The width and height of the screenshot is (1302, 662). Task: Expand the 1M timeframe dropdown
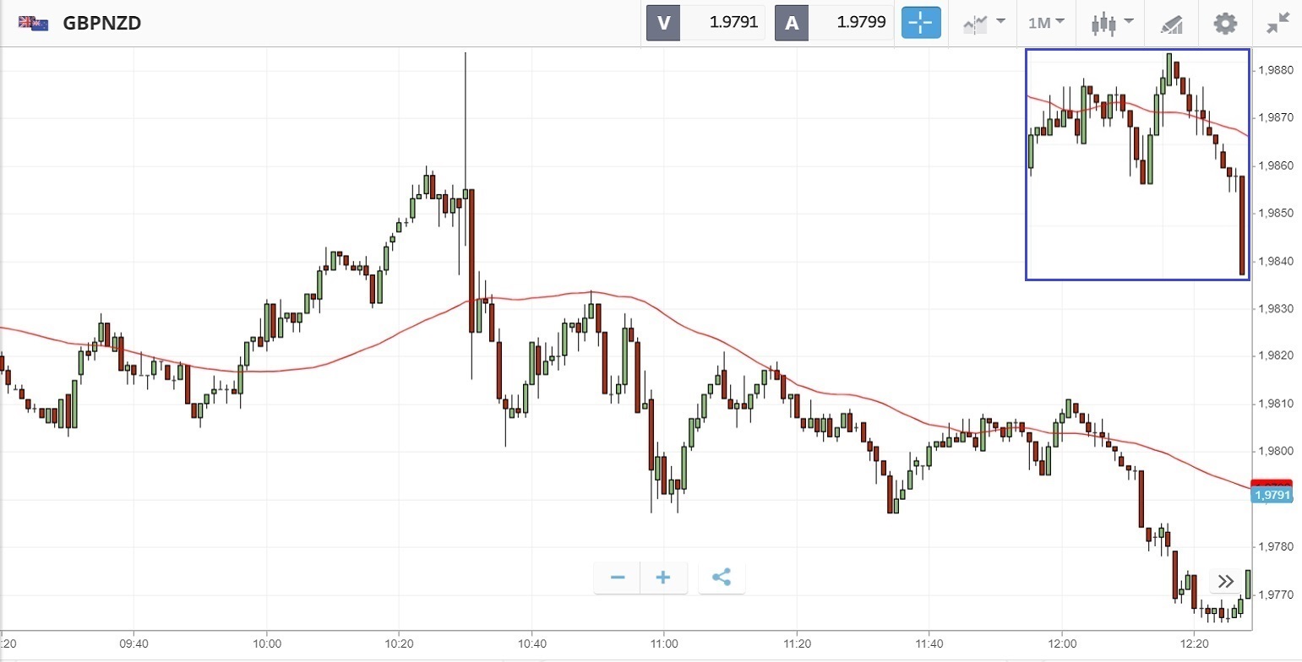pos(1046,23)
